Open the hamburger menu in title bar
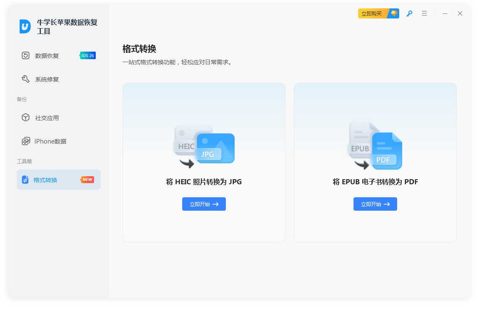 click(424, 13)
